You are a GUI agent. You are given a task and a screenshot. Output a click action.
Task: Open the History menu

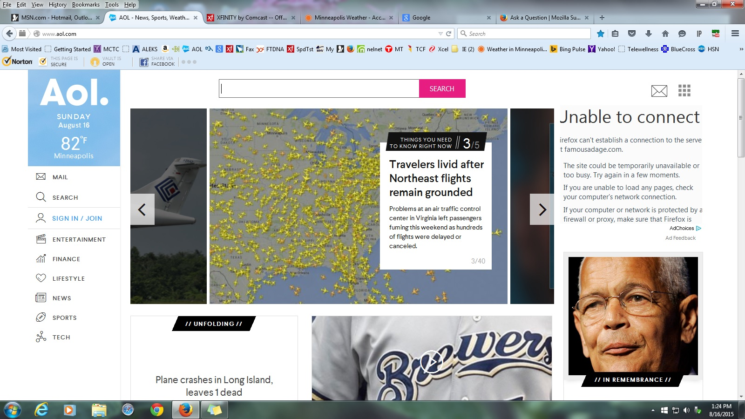(x=58, y=5)
